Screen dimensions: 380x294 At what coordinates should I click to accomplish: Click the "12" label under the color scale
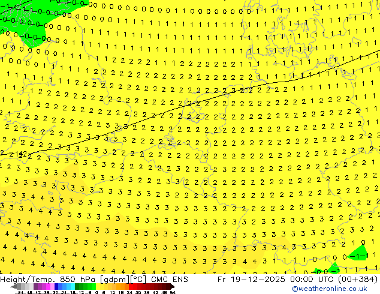pyautogui.click(x=113, y=292)
